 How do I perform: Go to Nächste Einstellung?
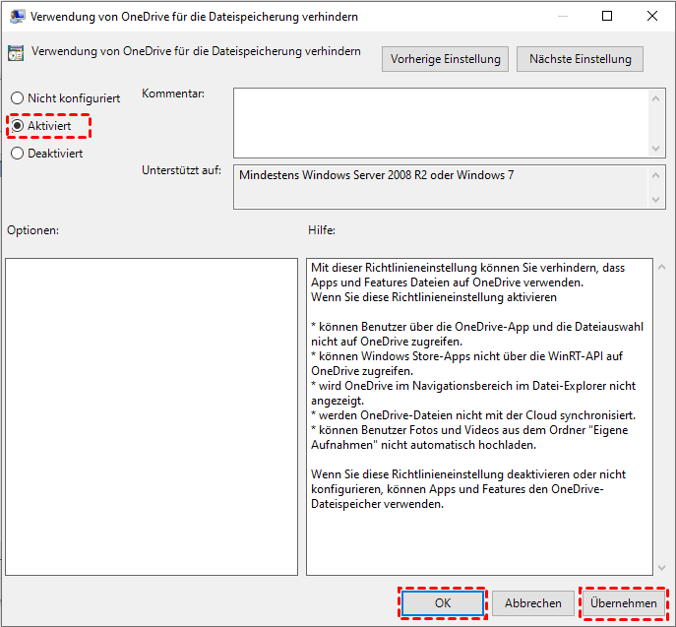580,59
